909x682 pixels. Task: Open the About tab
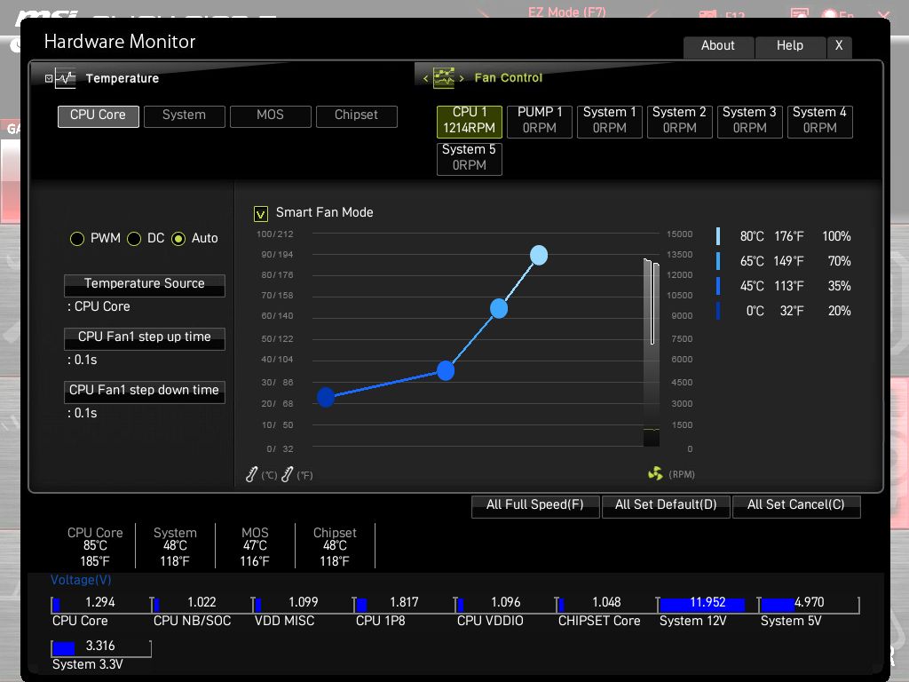718,46
